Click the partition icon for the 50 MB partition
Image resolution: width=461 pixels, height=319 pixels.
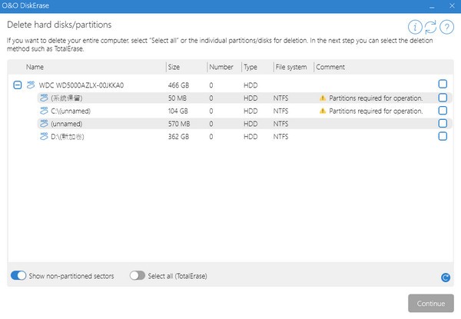[x=44, y=98]
